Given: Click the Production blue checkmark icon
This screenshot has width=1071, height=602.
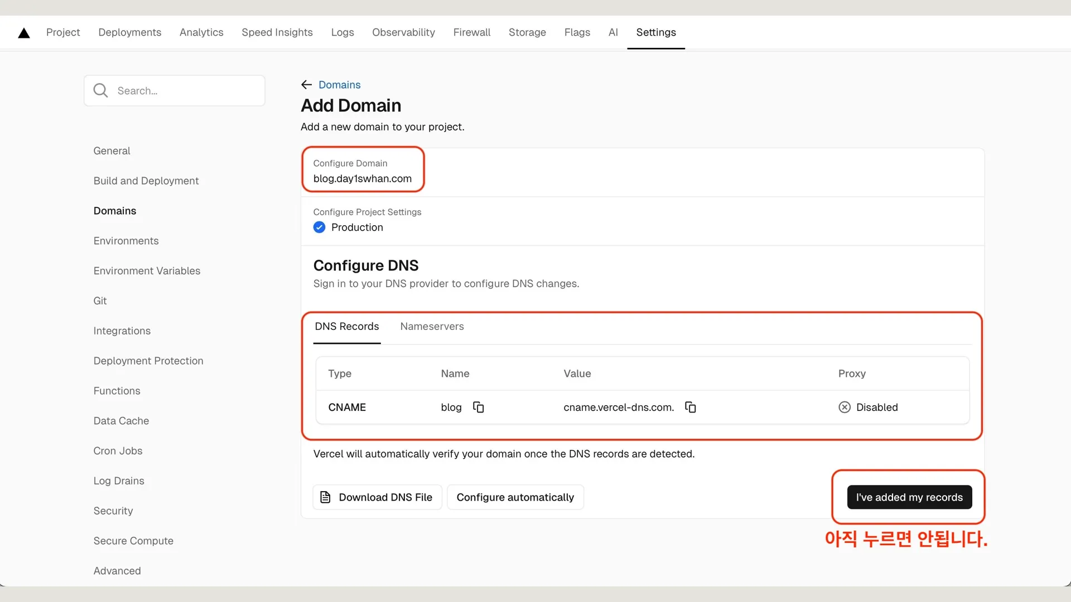Looking at the screenshot, I should [319, 227].
